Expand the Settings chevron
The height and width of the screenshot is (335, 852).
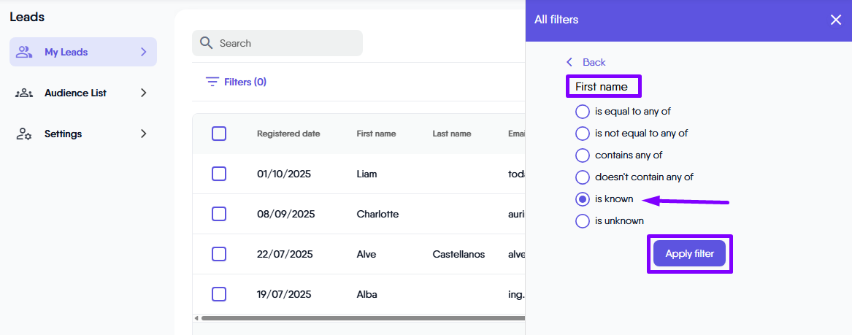144,134
